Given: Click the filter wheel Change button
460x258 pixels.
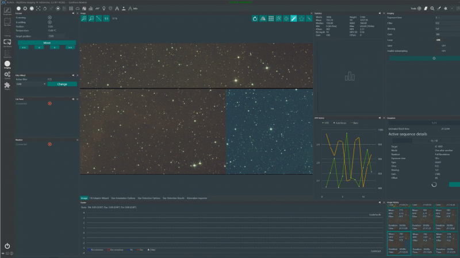Looking at the screenshot, I should click(62, 84).
